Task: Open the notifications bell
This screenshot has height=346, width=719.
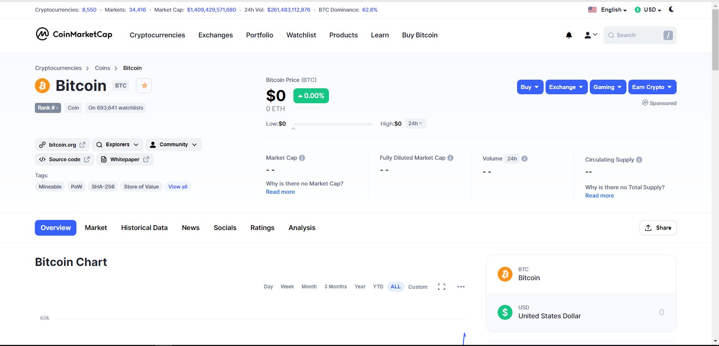Action: 569,35
